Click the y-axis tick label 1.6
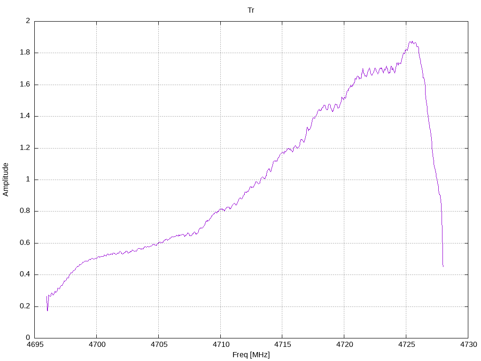The height and width of the screenshot is (361, 481). tap(25, 84)
